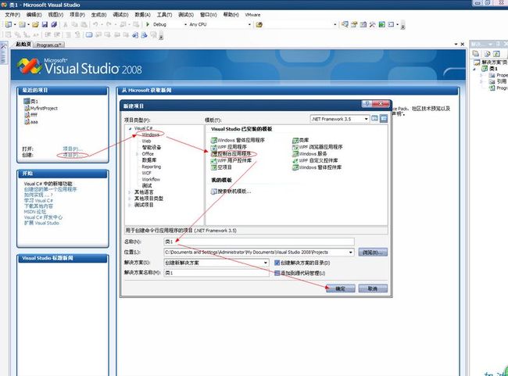Select Windows 窗体应用程序 template
Screen dimensions: 508x376
point(238,141)
